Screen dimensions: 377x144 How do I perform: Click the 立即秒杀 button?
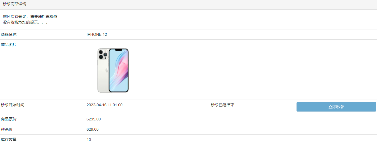[336, 107]
